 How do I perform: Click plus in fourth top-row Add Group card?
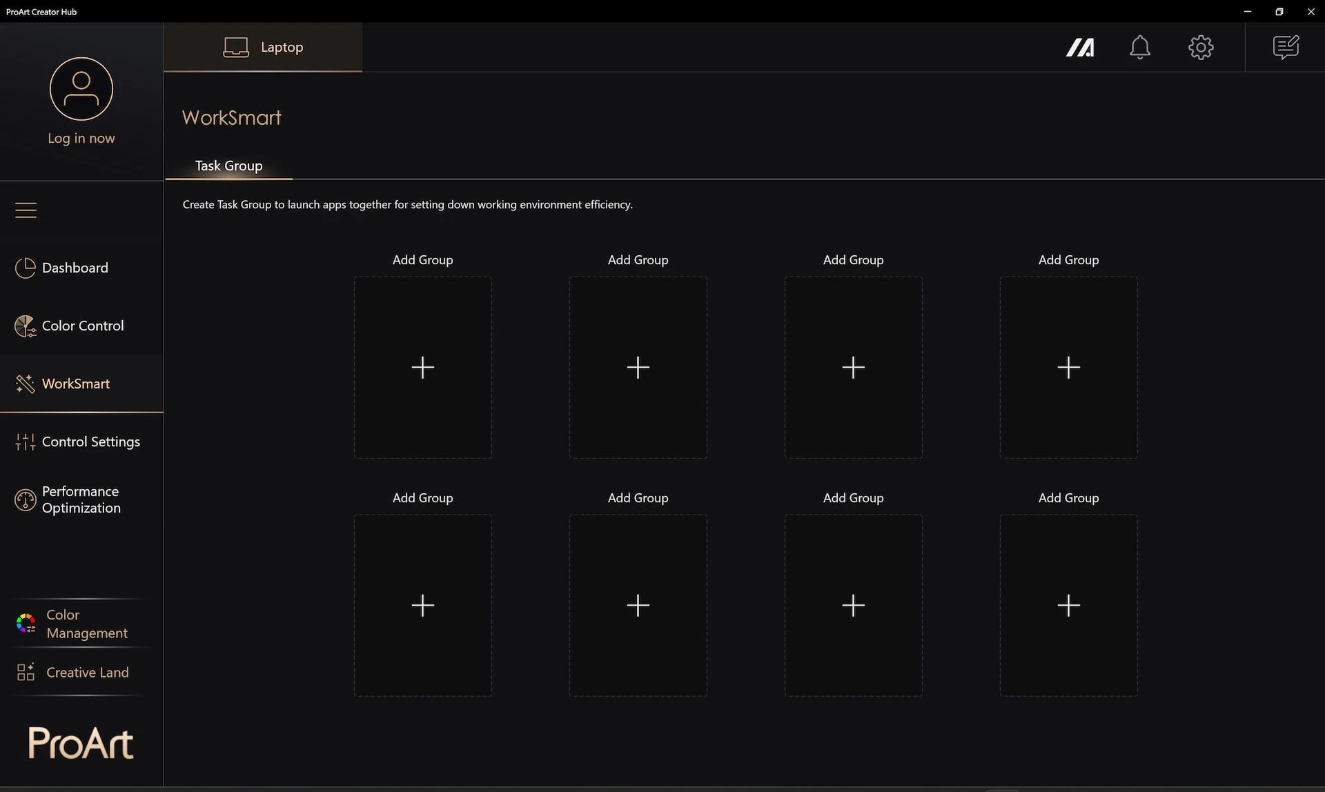pos(1069,367)
